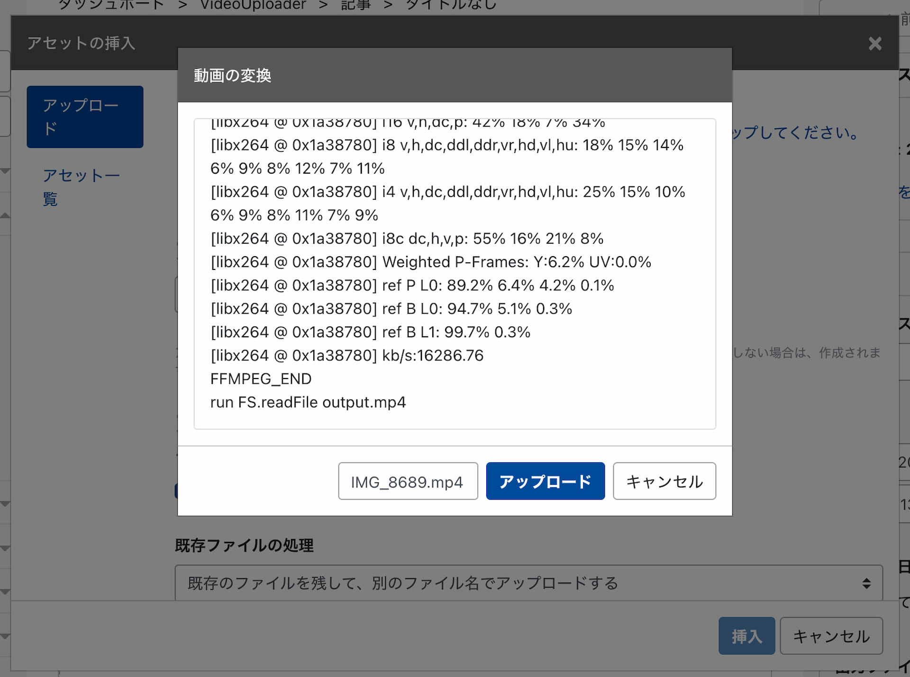The width and height of the screenshot is (910, 677).
Task: Select the アップロード tab in left sidebar
Action: [x=85, y=117]
